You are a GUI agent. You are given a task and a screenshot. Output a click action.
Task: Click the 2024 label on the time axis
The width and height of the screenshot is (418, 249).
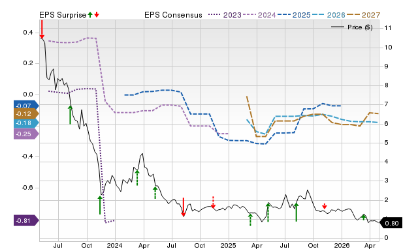click(x=115, y=245)
